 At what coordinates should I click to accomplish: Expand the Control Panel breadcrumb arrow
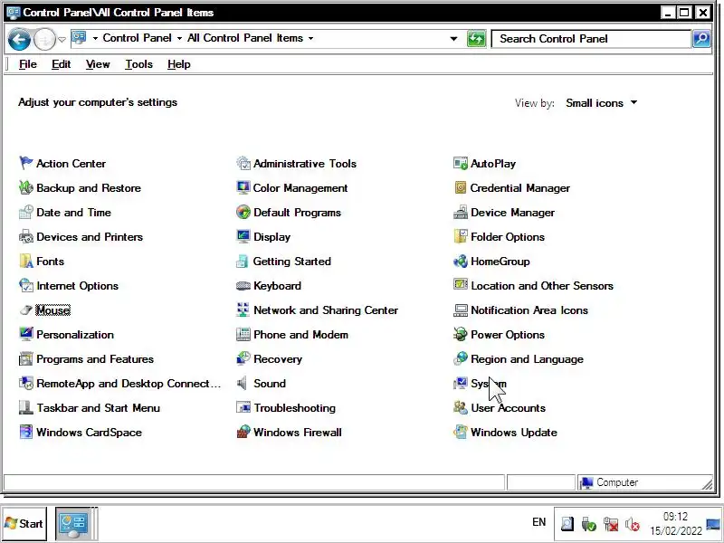coord(179,38)
